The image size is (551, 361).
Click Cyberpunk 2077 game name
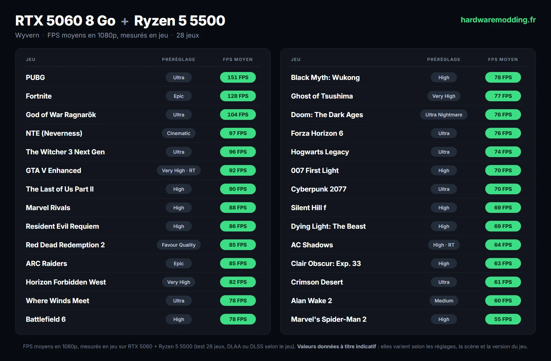(x=319, y=189)
